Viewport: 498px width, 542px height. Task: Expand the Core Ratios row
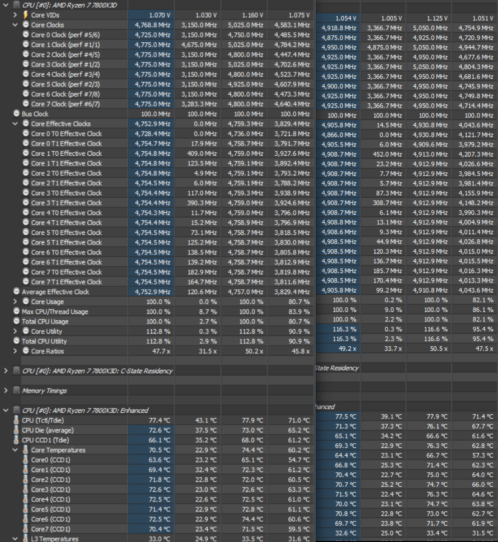(15, 351)
